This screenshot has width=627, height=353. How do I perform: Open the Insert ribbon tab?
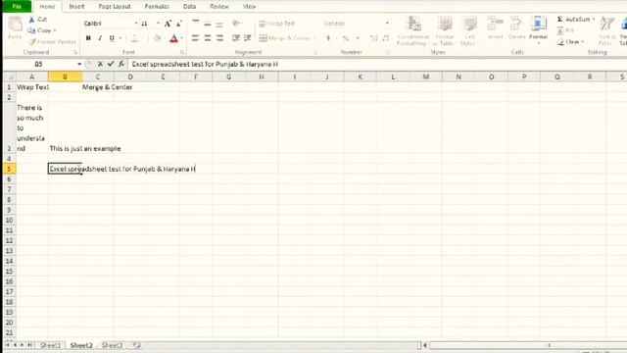(76, 7)
